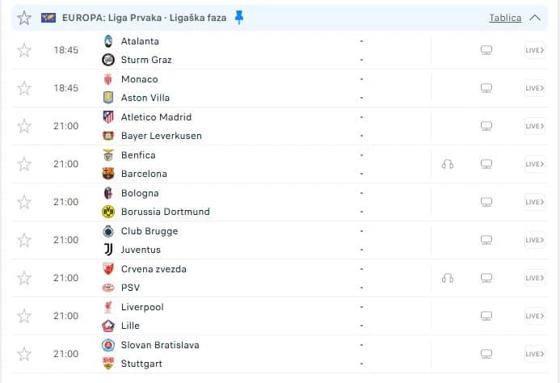Click the Juventus club logo
Image resolution: width=560 pixels, height=383 pixels.
click(x=108, y=250)
